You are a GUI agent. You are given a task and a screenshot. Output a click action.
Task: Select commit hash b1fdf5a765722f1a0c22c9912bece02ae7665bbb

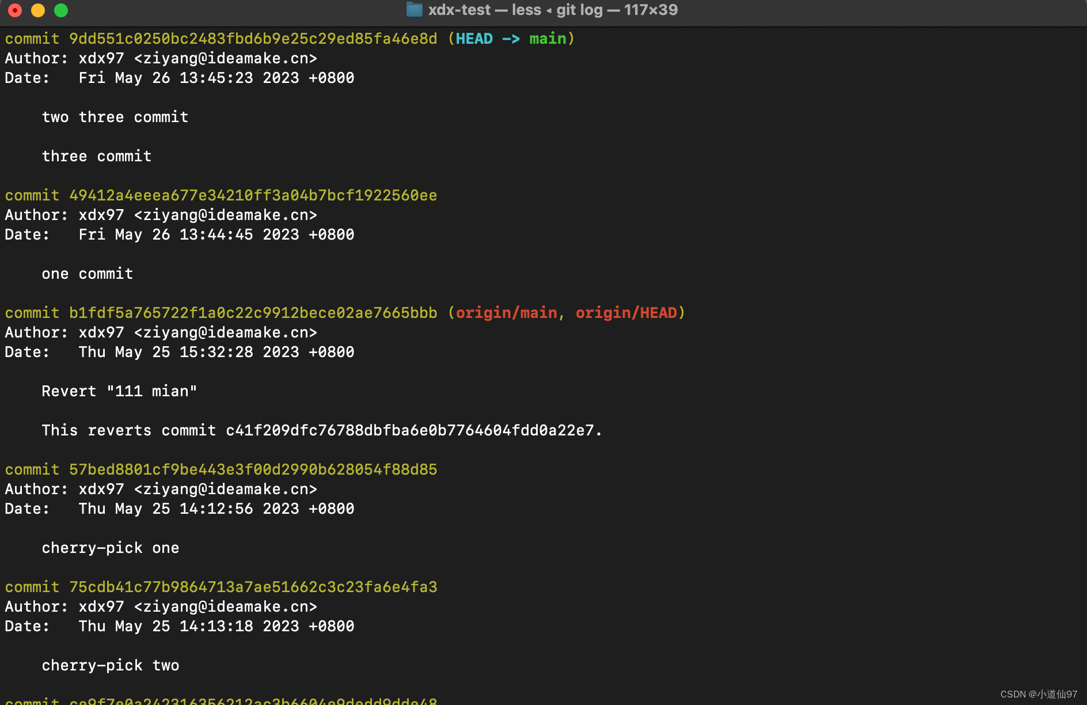coord(253,313)
